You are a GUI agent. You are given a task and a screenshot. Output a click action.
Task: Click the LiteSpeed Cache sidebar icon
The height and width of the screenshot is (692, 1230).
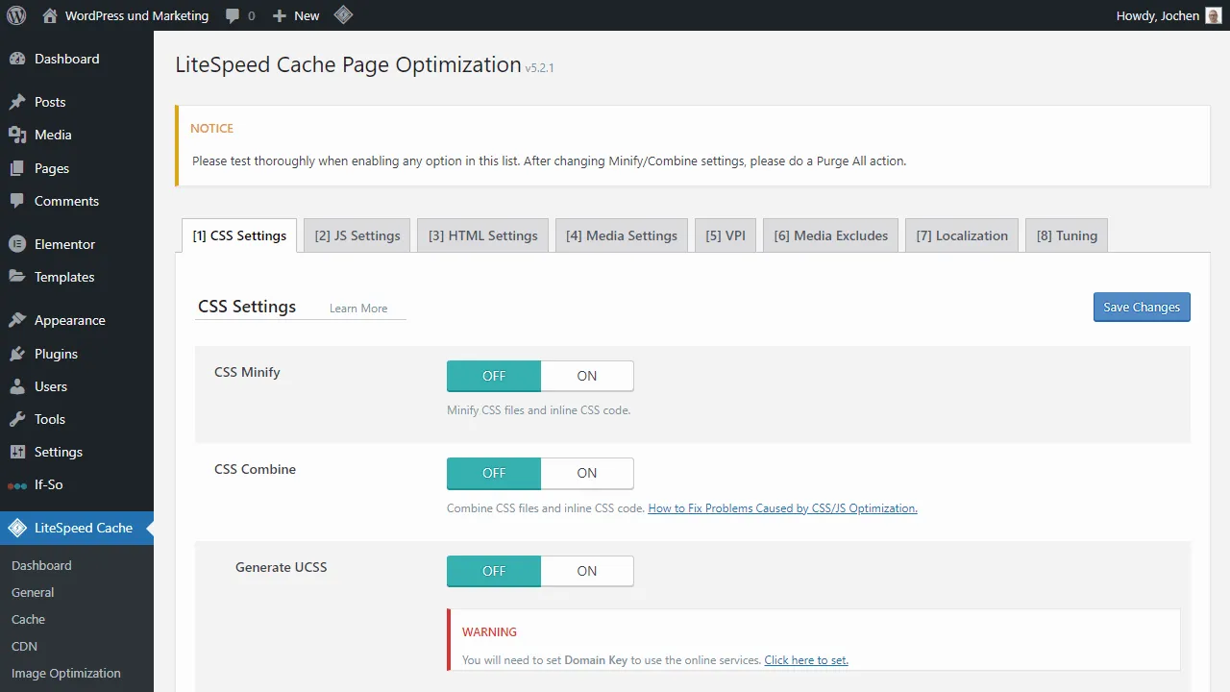(17, 528)
